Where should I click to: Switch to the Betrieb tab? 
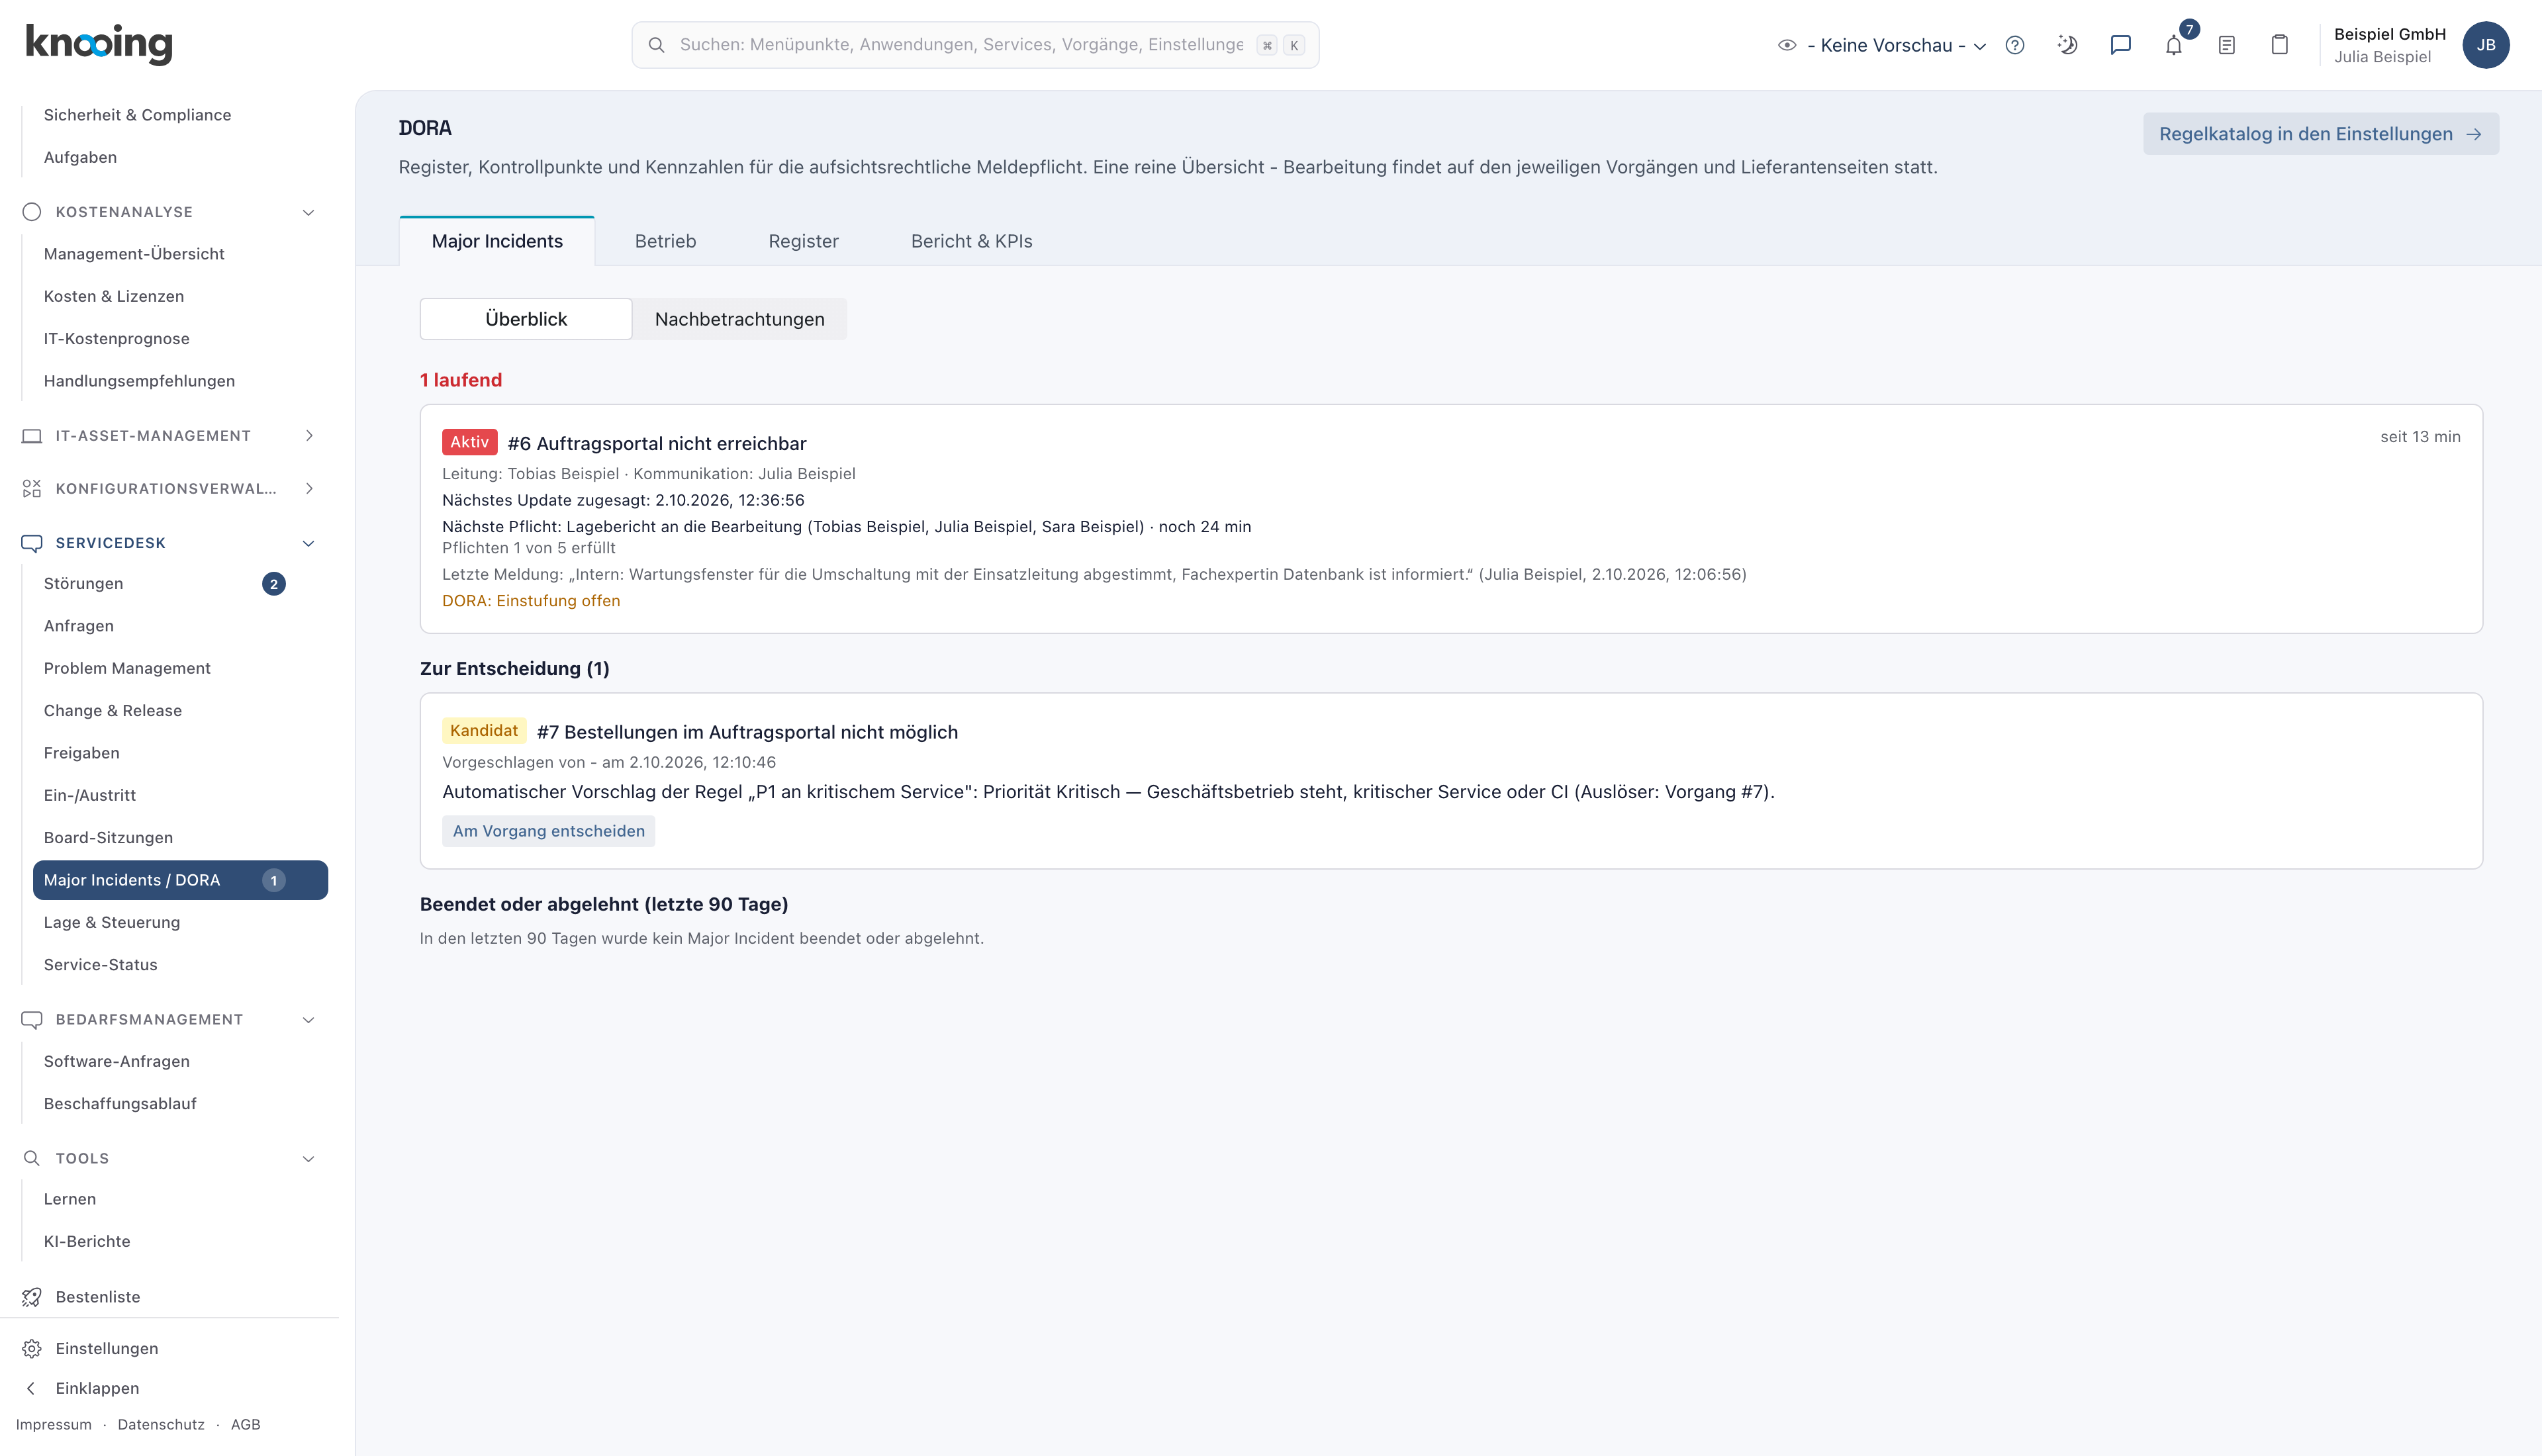(665, 241)
